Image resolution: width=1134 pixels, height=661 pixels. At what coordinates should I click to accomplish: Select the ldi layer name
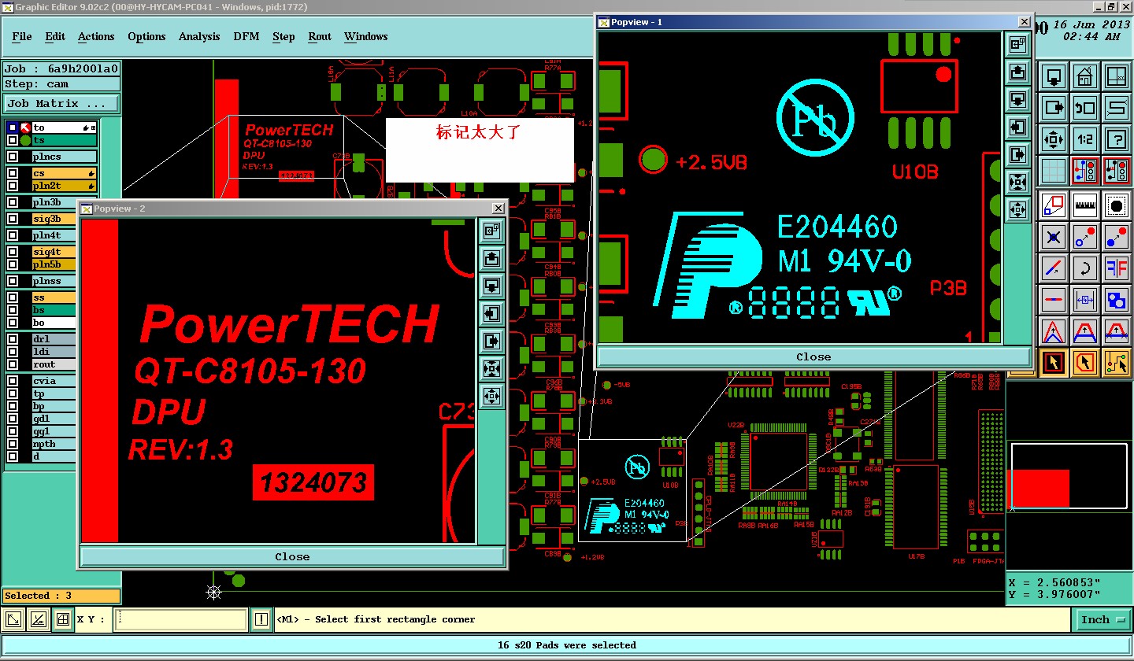click(54, 352)
